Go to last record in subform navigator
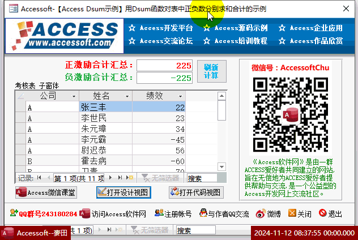Image resolution: width=358 pixels, height=240 pixels. [x=120, y=178]
